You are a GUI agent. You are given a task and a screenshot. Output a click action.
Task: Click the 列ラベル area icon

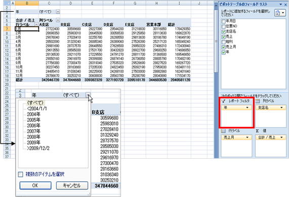(258, 101)
